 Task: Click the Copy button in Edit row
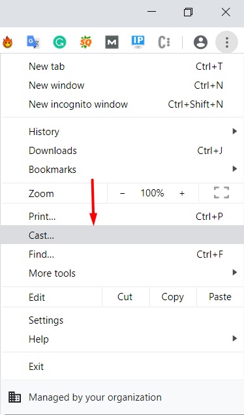(173, 297)
